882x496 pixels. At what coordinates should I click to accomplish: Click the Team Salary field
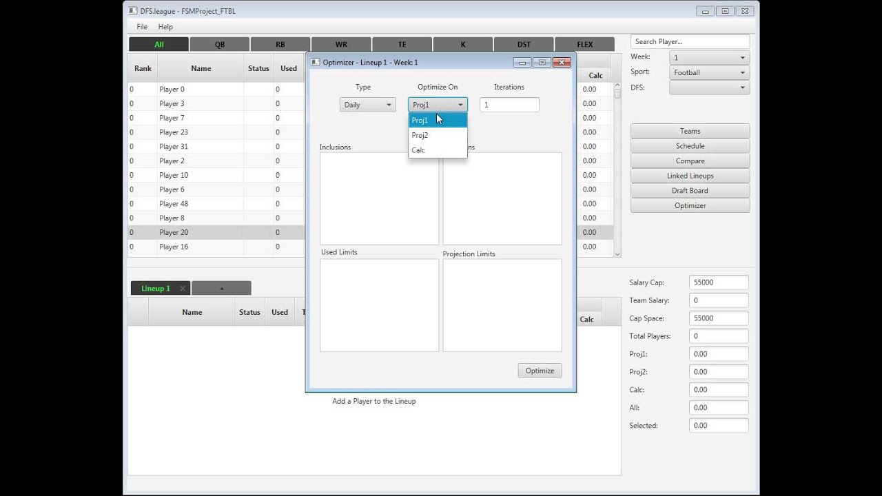719,300
